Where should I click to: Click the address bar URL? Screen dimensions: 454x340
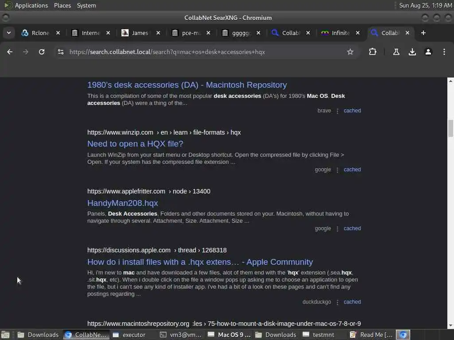[x=167, y=52]
